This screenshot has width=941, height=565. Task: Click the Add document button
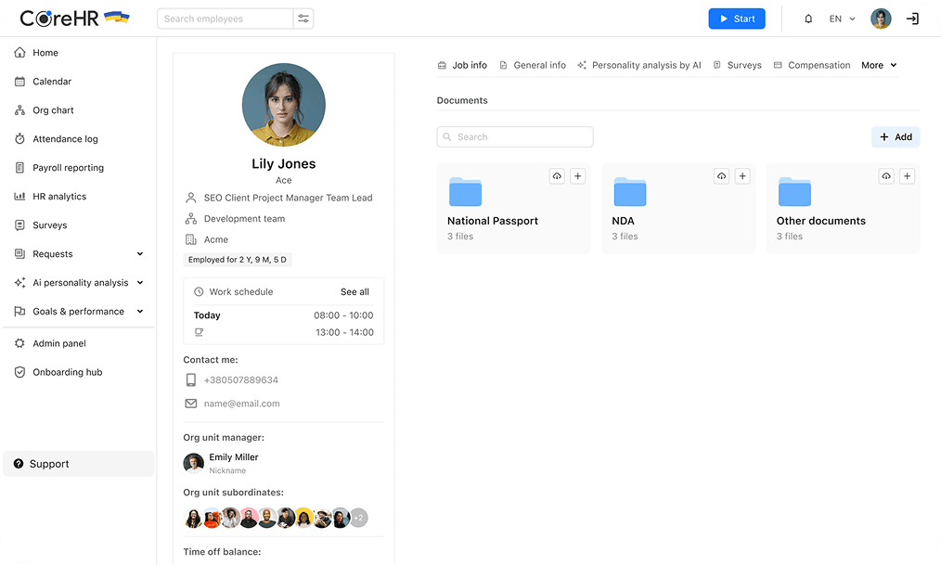pyautogui.click(x=896, y=136)
